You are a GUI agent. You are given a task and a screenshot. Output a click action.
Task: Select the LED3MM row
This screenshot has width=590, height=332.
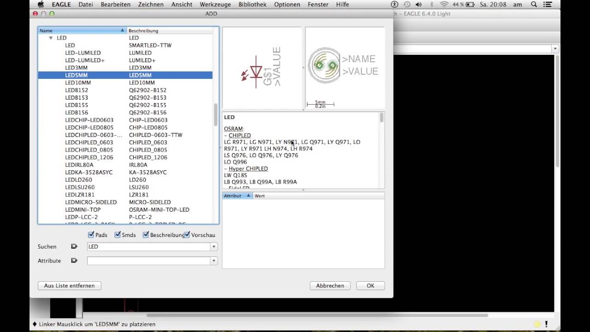pyautogui.click(x=125, y=68)
